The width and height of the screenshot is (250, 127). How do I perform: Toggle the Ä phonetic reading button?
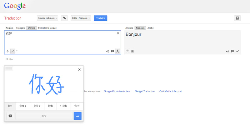click(117, 51)
